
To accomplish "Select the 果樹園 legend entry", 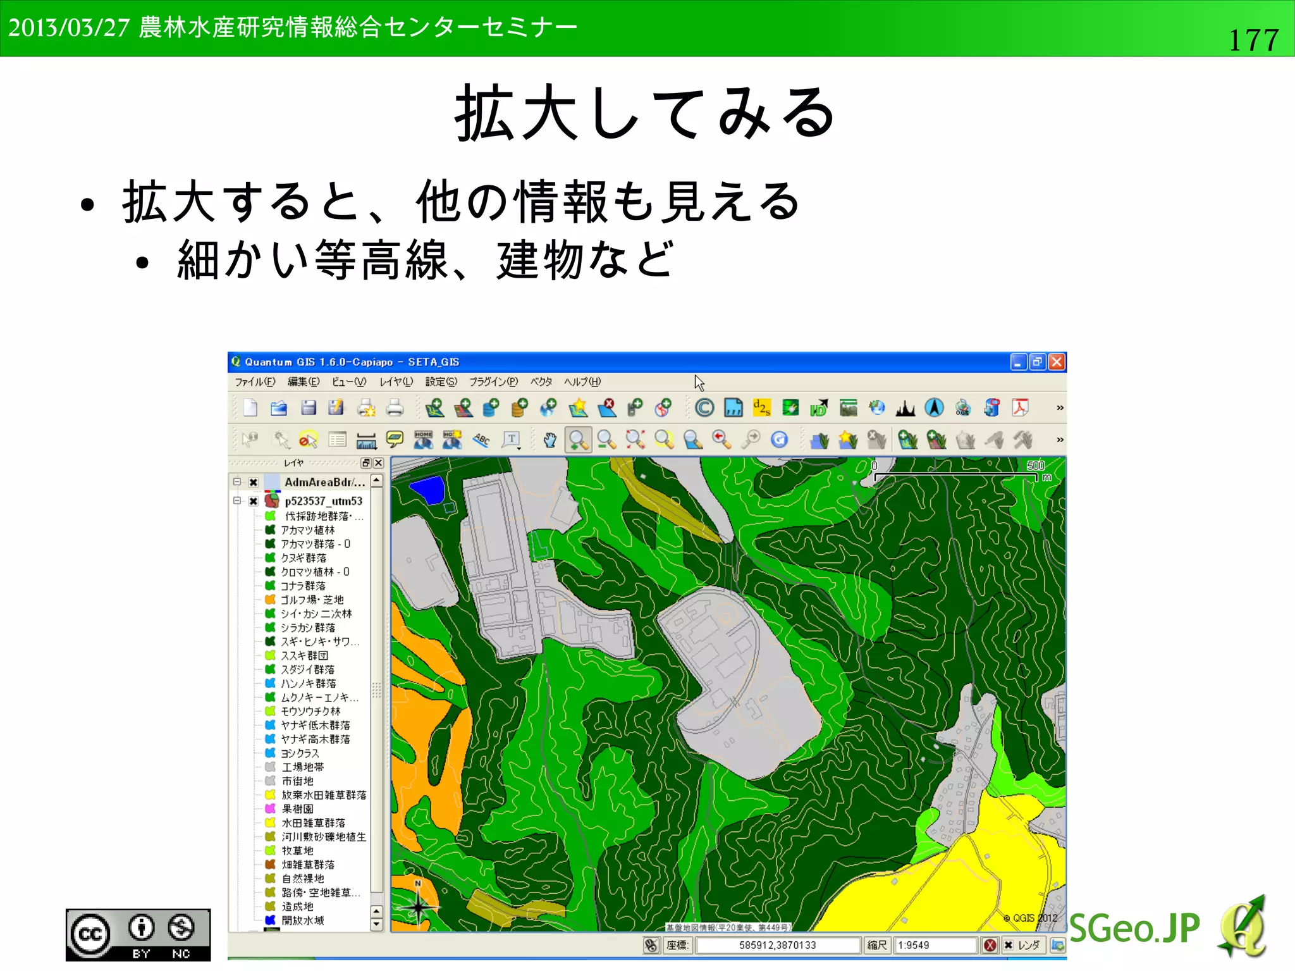I will tap(298, 809).
